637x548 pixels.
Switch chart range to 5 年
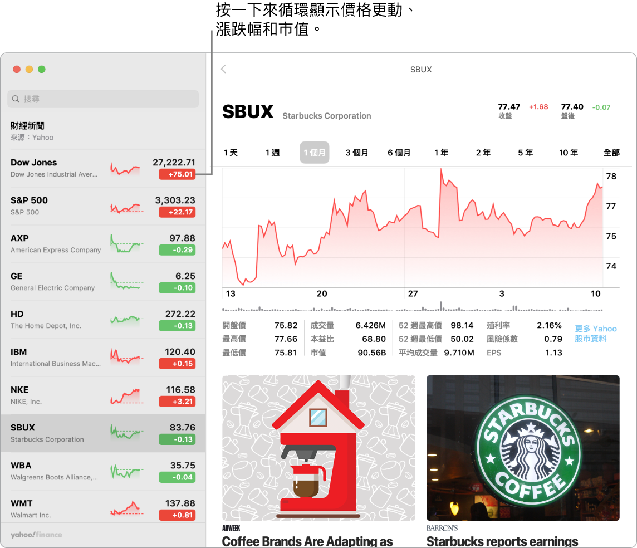(525, 153)
